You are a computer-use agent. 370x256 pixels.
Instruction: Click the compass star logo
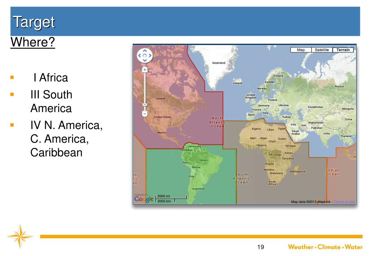pyautogui.click(x=20, y=236)
